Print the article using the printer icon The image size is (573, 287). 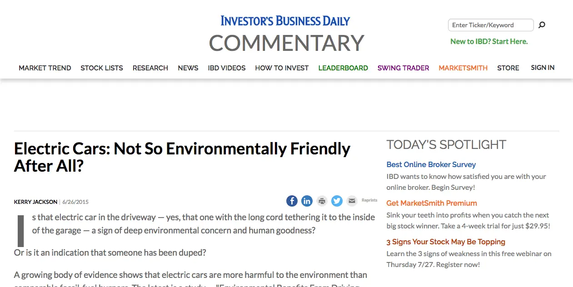coord(322,201)
